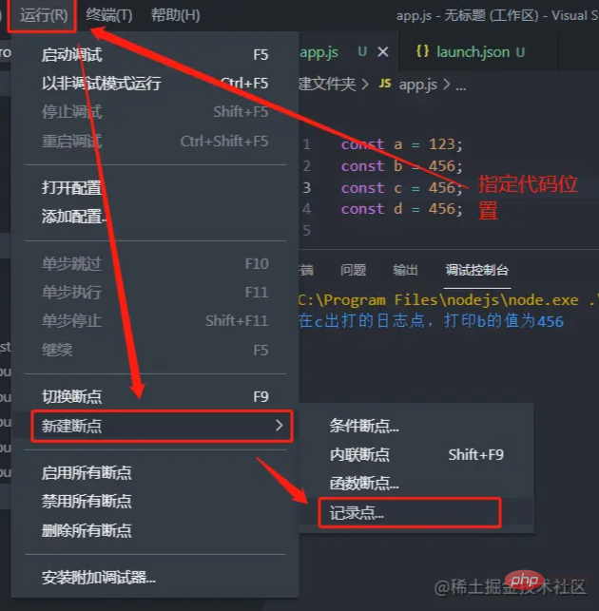The image size is (599, 611).
Task: Click the launch.json braces file icon
Action: coord(422,51)
